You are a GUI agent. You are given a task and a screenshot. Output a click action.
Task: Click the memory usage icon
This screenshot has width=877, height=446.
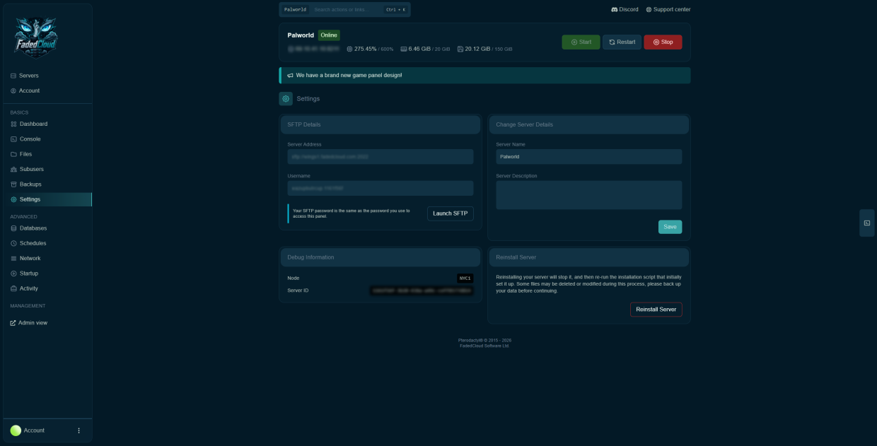click(404, 49)
